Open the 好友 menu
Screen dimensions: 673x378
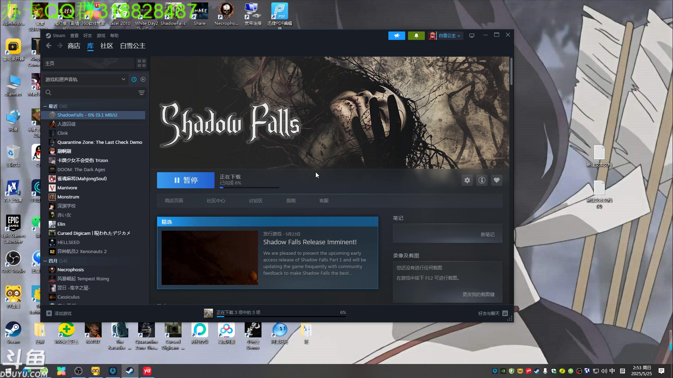click(88, 35)
